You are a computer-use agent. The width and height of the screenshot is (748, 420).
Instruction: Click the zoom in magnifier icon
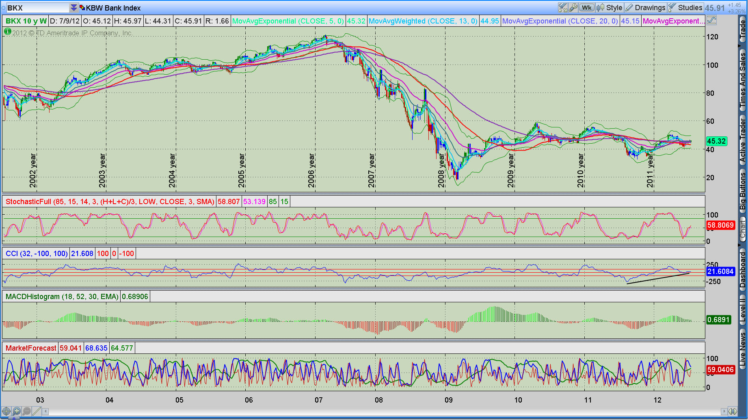[16, 411]
